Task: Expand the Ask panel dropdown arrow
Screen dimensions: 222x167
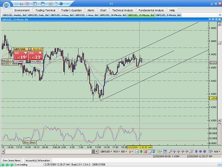Action: 40,53
